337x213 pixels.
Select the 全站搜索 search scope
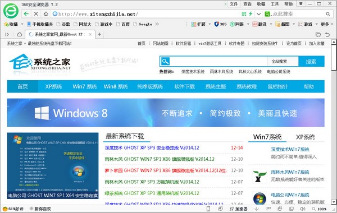tap(279, 62)
